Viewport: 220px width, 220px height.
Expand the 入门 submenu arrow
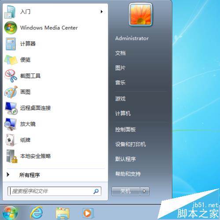[102, 11]
